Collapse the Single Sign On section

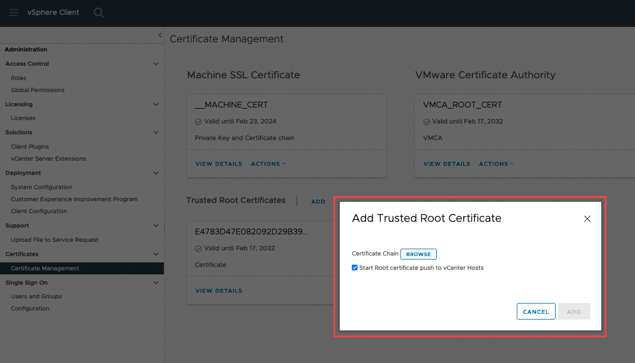coord(156,282)
